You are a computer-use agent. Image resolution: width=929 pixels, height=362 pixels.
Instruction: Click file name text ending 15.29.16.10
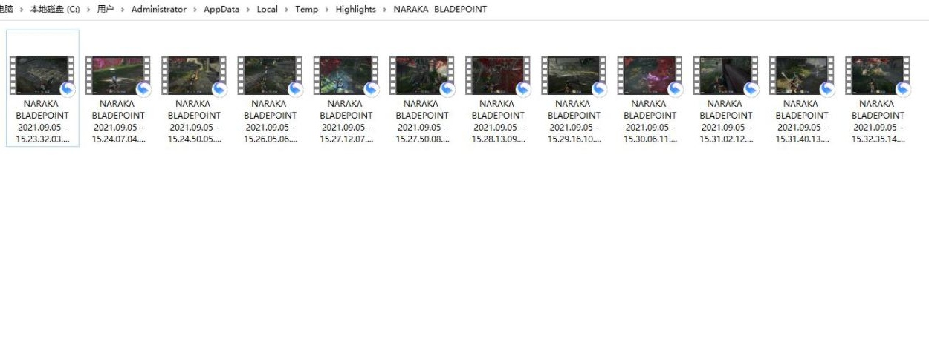574,122
